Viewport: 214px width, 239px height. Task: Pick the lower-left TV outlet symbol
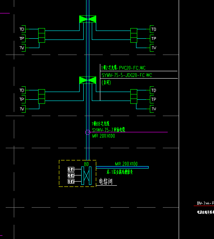pos(22,109)
